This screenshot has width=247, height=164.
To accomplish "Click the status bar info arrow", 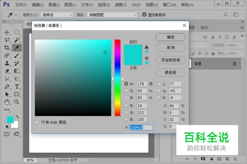I will pyautogui.click(x=90, y=160).
